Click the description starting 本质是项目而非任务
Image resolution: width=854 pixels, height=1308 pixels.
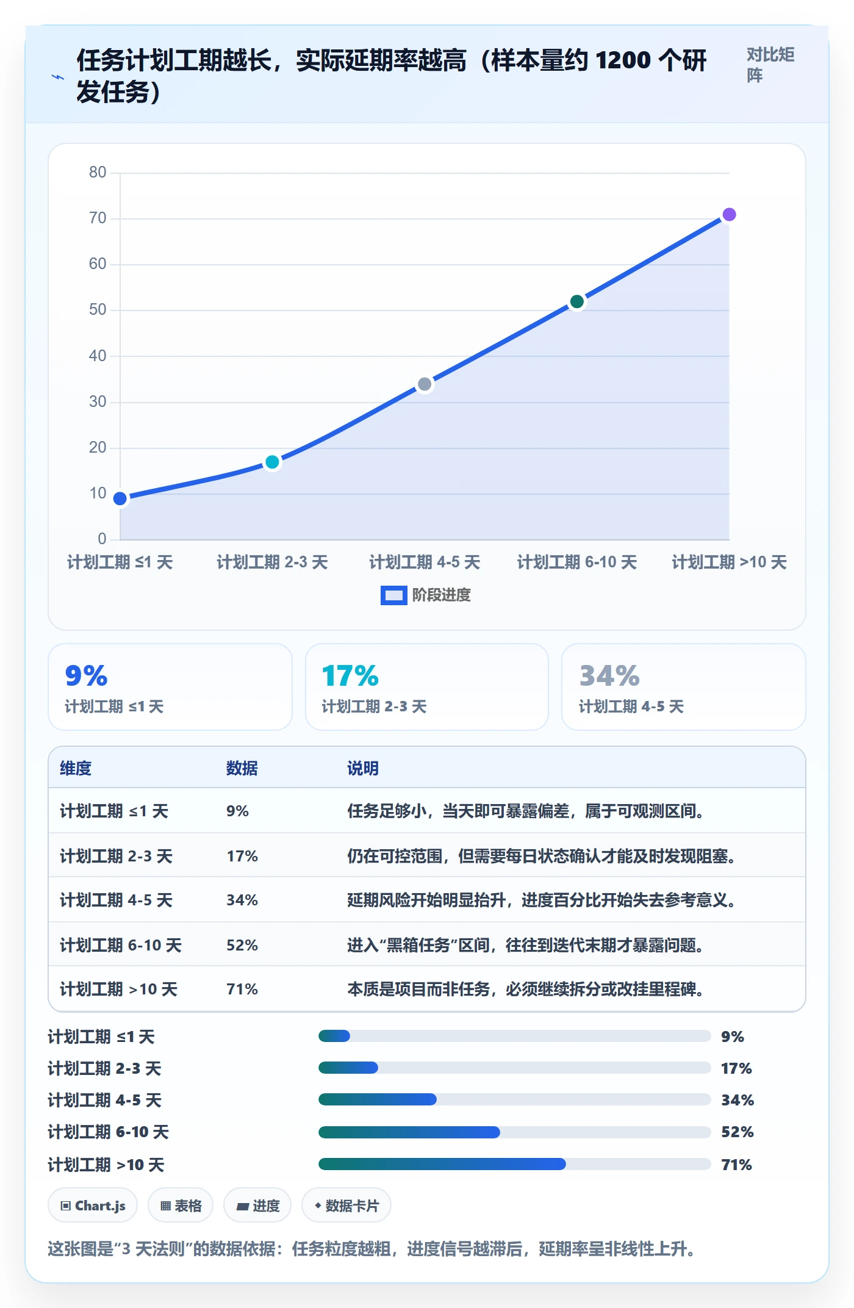point(526,989)
